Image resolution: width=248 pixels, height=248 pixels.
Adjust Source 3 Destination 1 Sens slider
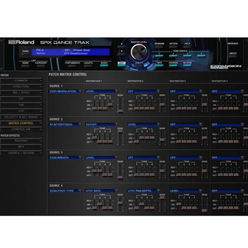120,178
